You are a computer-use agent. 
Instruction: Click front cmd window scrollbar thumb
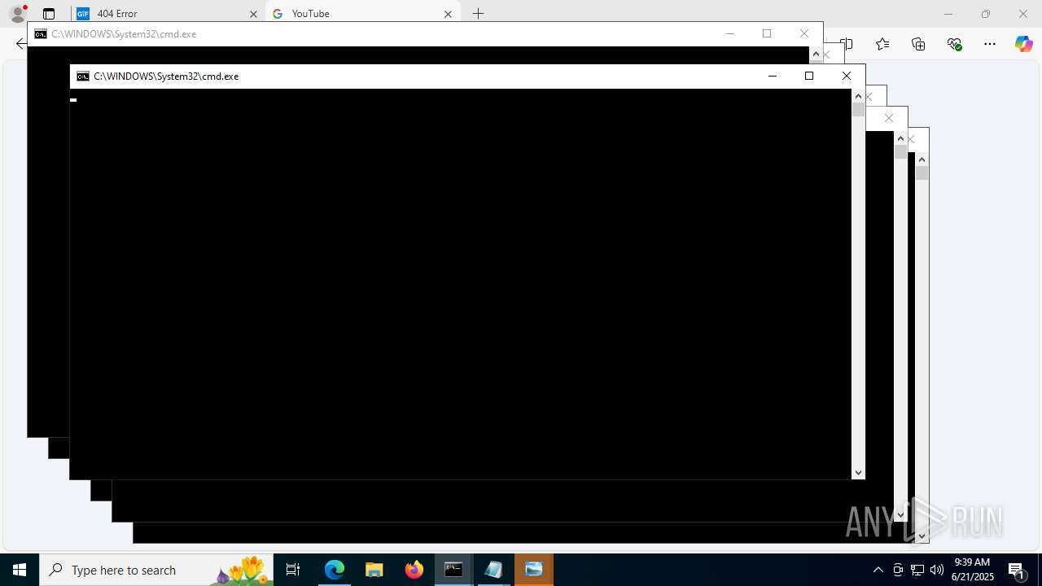click(x=858, y=109)
